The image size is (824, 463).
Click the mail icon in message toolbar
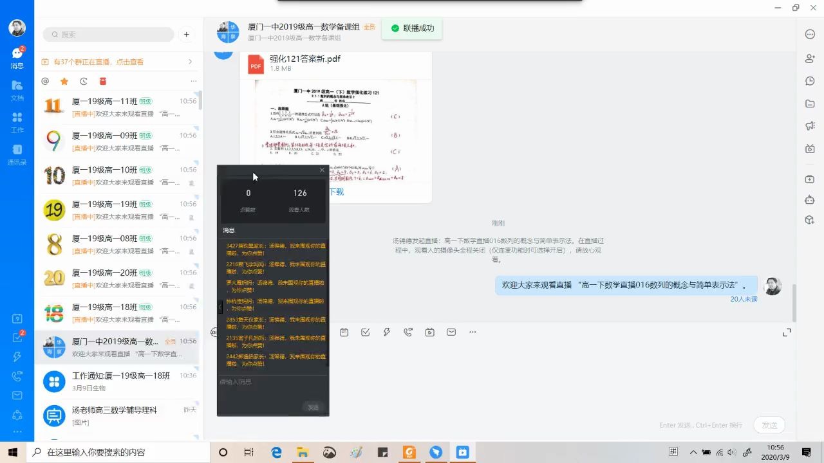pyautogui.click(x=451, y=332)
